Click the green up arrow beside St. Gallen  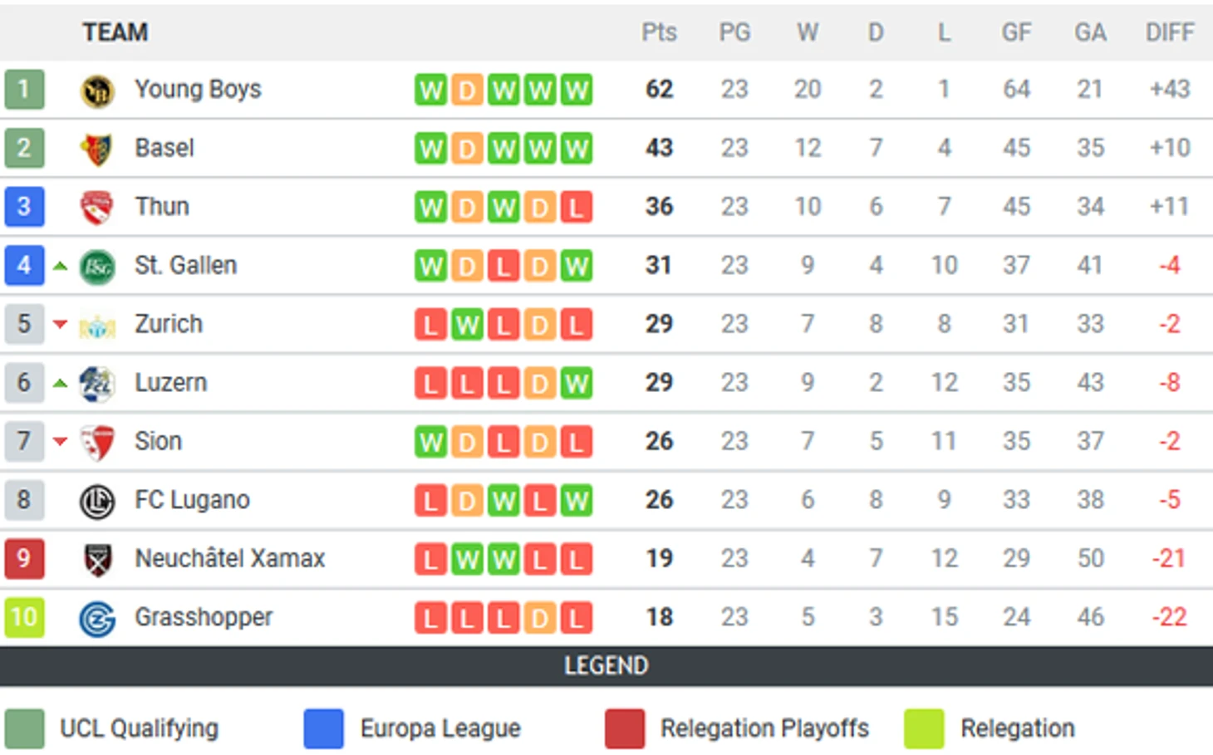click(60, 267)
